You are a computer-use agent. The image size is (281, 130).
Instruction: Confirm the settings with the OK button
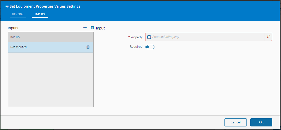(x=261, y=122)
